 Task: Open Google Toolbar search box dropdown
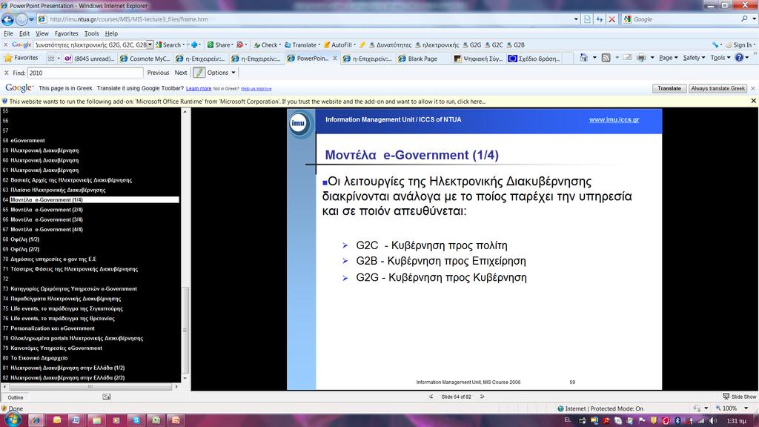pos(150,44)
